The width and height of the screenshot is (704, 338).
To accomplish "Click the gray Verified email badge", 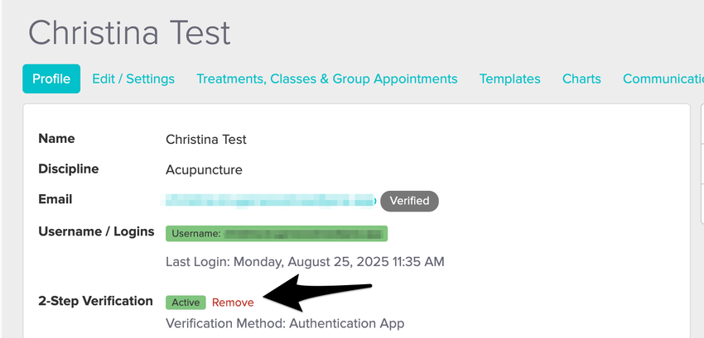I will click(x=409, y=200).
